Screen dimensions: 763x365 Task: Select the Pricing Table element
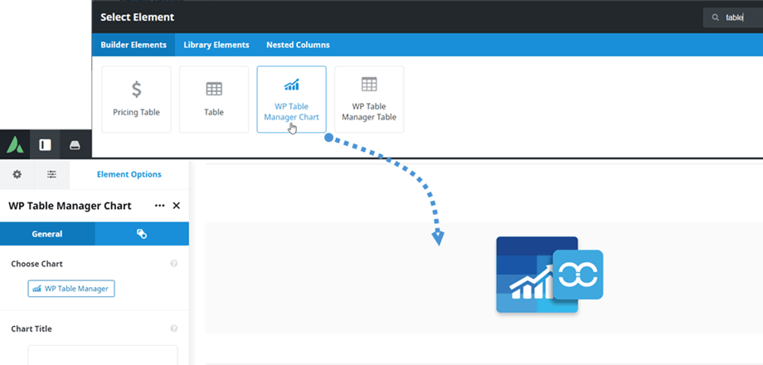(x=136, y=99)
